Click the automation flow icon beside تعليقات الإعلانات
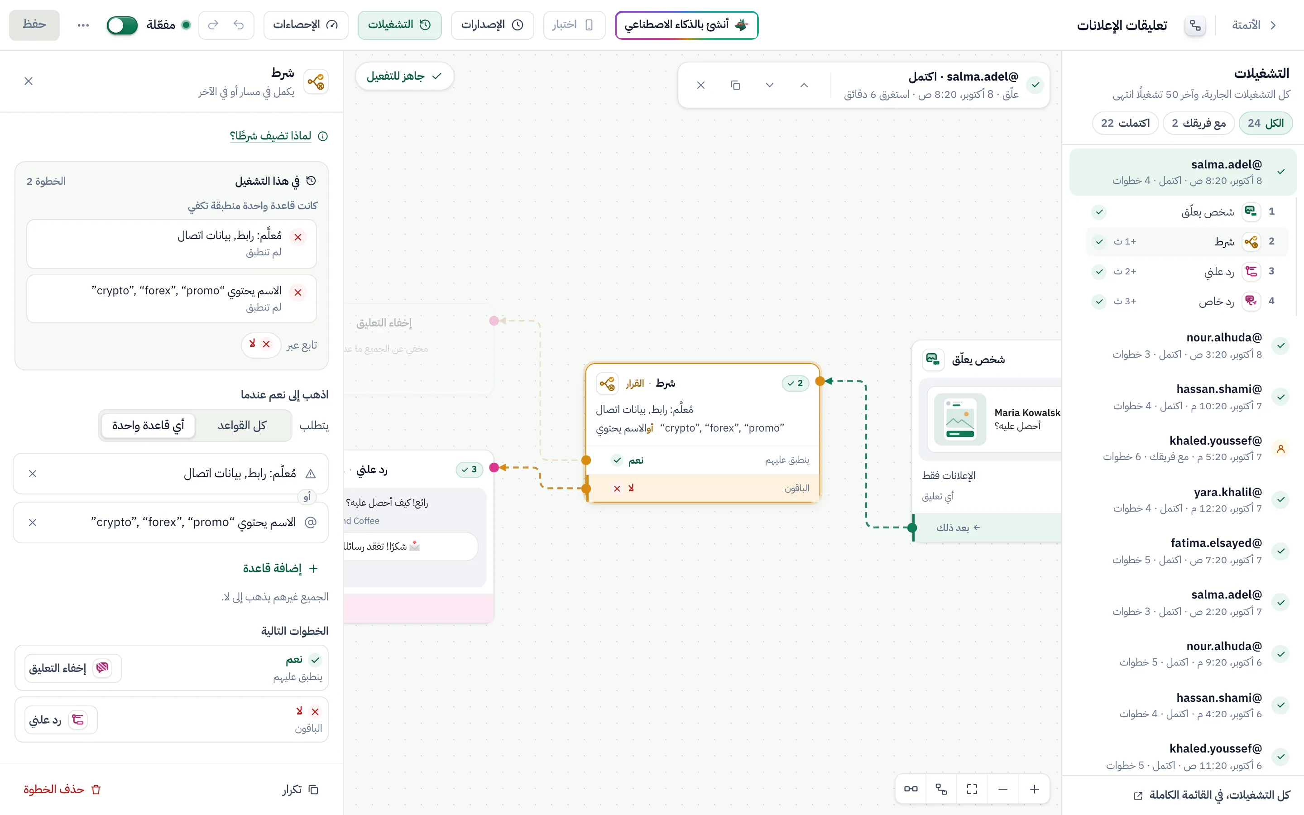The height and width of the screenshot is (815, 1304). coord(1195,25)
